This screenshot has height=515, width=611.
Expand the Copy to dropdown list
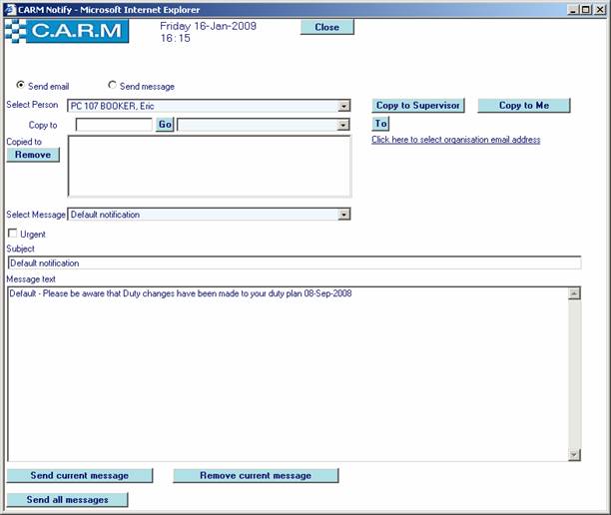(343, 125)
